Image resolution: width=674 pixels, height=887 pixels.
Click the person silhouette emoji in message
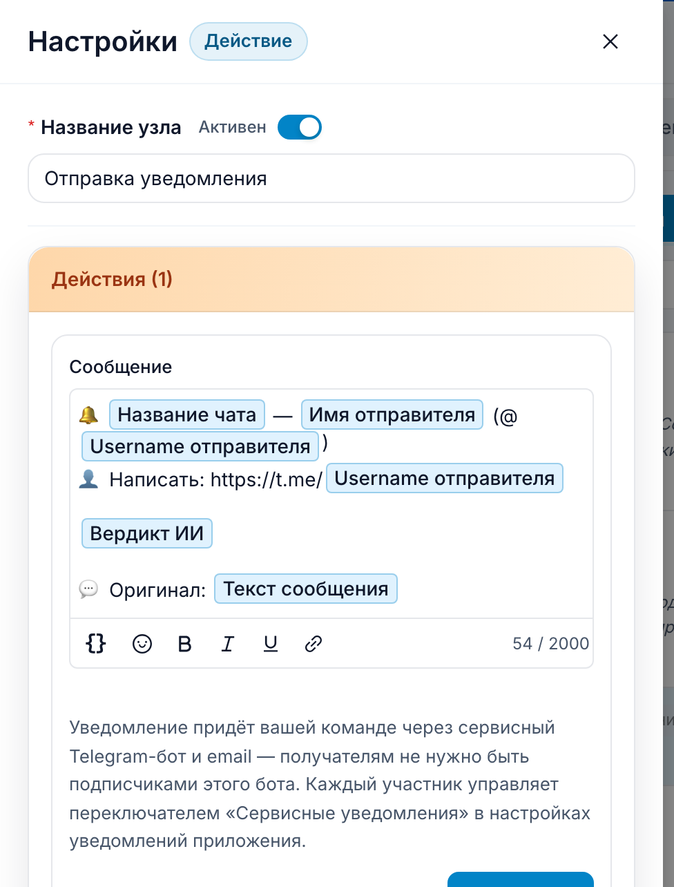click(x=88, y=479)
